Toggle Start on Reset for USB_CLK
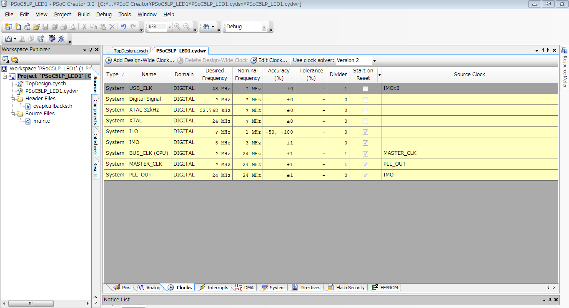The image size is (569, 308). (x=365, y=89)
